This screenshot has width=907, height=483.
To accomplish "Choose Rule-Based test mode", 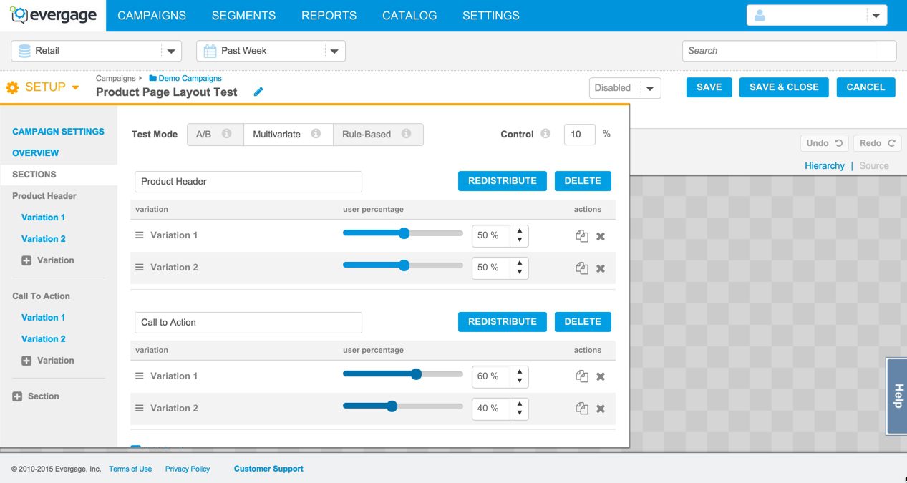I will tap(377, 135).
